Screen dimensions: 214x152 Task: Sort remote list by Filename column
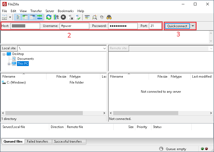(129, 77)
